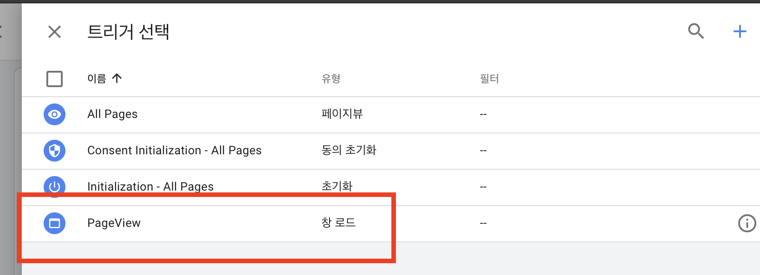Click the shield icon beside Consent Initialization

54,151
